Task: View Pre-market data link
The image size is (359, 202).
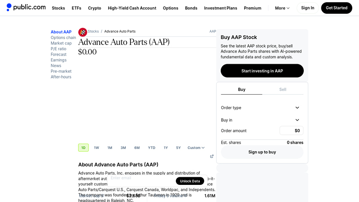Action: coord(61,71)
